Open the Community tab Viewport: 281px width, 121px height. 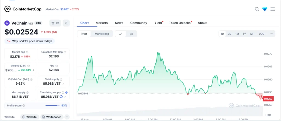click(139, 23)
